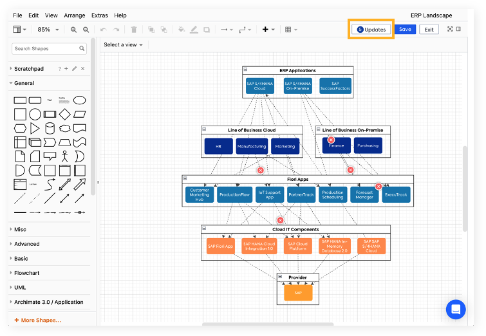Click the Fill Color bucket icon
Viewport: 486px width, 336px height.
[182, 30]
